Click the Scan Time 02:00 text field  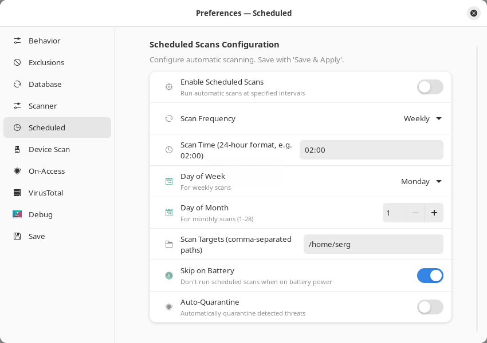point(371,150)
